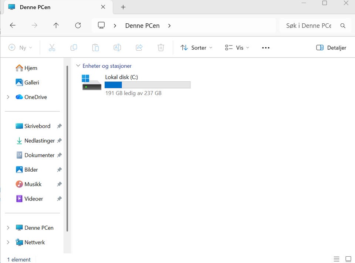Click the Copy icon in toolbar
Screen dimensions: 355x263
(x=74, y=48)
